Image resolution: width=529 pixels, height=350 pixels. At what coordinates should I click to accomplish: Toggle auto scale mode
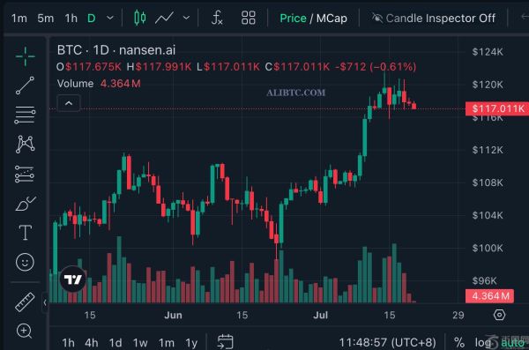[512, 343]
